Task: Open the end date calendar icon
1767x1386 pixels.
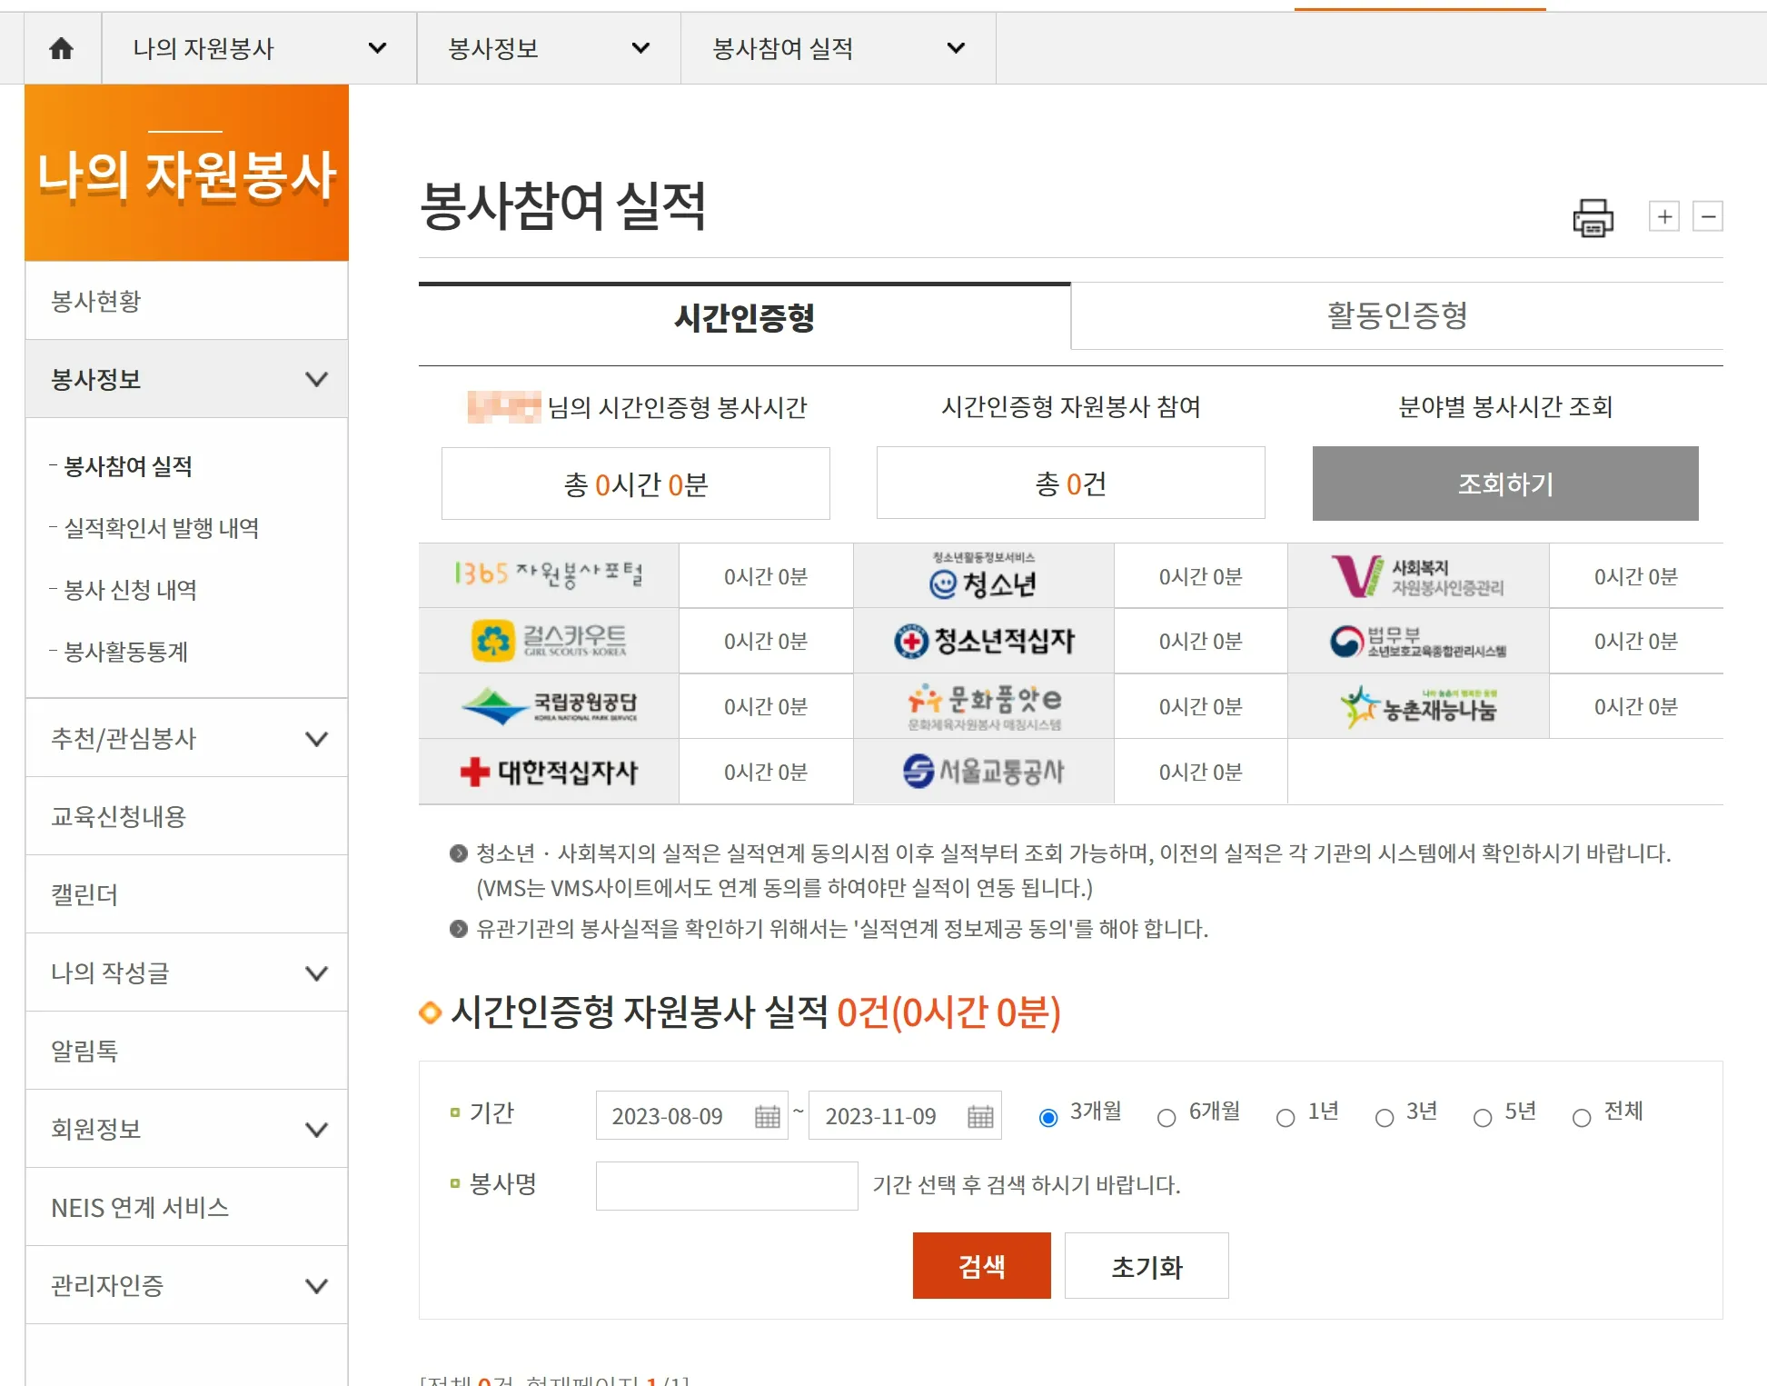Action: (x=980, y=1116)
